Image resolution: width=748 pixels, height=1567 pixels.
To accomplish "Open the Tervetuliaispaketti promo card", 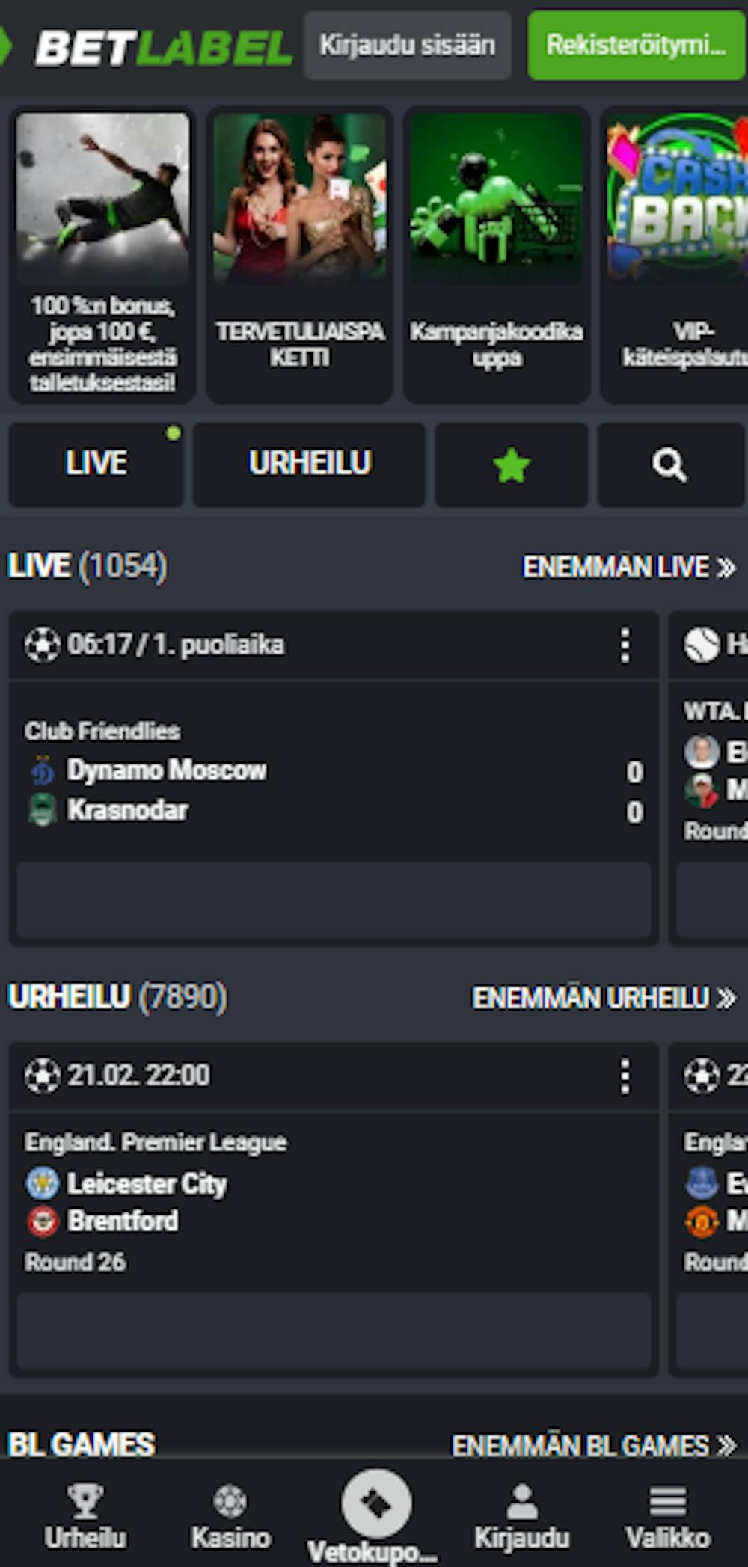I will click(x=300, y=254).
